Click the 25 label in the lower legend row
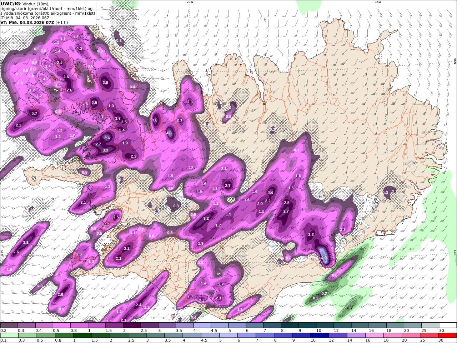 pyautogui.click(x=423, y=340)
